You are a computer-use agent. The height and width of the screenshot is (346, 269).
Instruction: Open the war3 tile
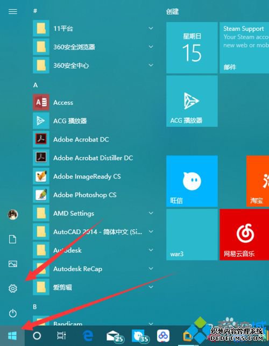pos(192,235)
